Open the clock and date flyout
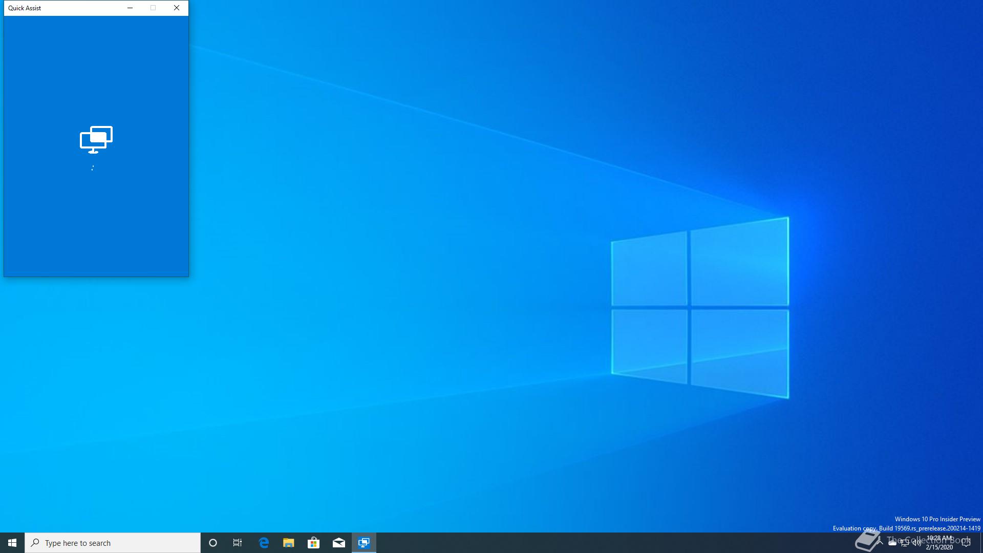 click(939, 543)
